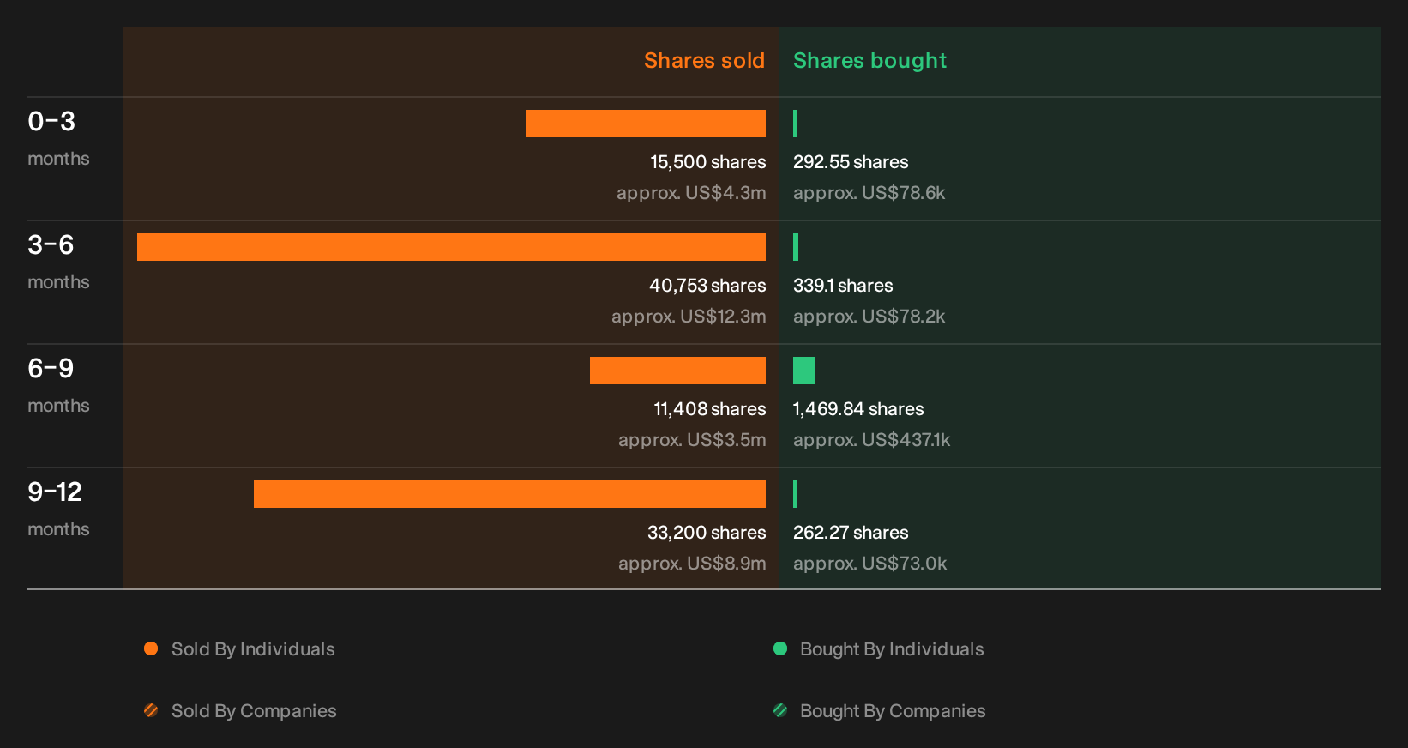Select the 0-3 months green bought bar

click(796, 124)
